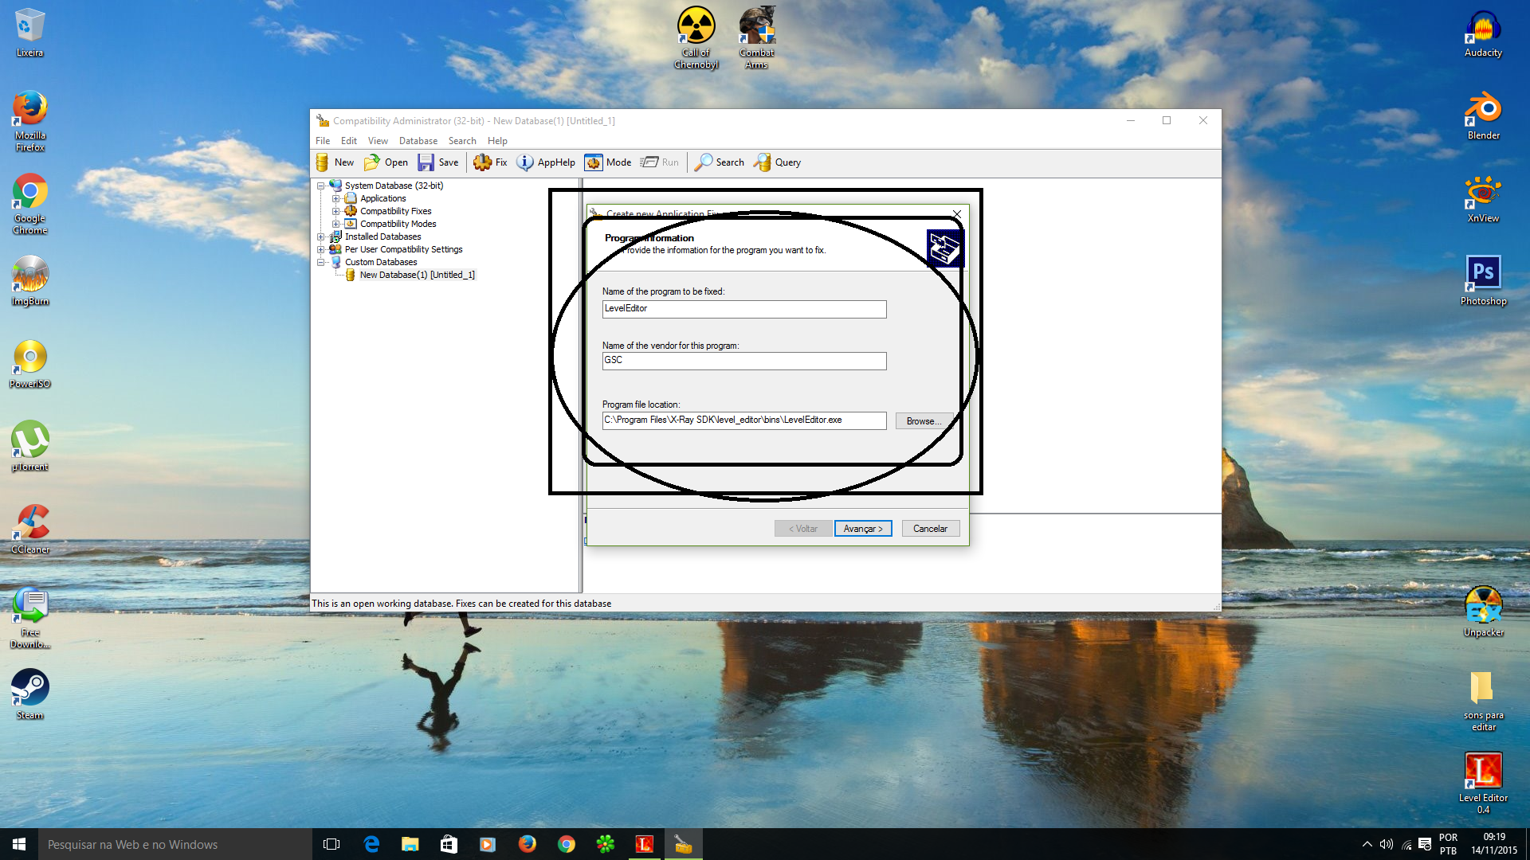The width and height of the screenshot is (1530, 860).
Task: Click the Avançar > button
Action: [863, 529]
